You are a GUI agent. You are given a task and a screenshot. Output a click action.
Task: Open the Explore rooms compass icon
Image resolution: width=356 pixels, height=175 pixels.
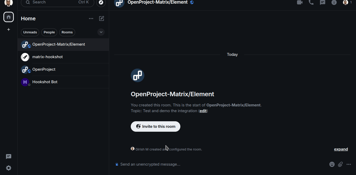pos(101,2)
